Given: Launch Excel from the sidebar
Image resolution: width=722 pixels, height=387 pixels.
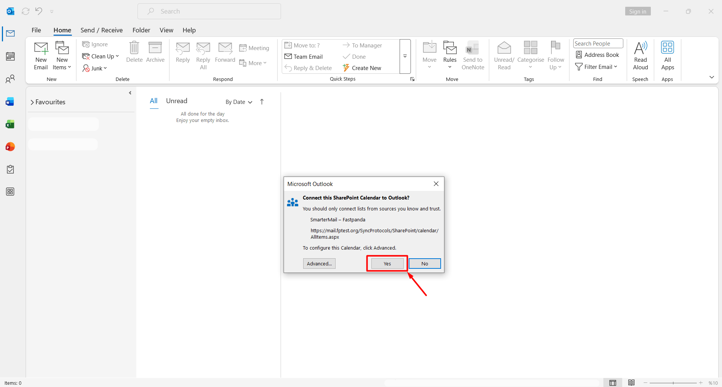Looking at the screenshot, I should pyautogui.click(x=10, y=124).
